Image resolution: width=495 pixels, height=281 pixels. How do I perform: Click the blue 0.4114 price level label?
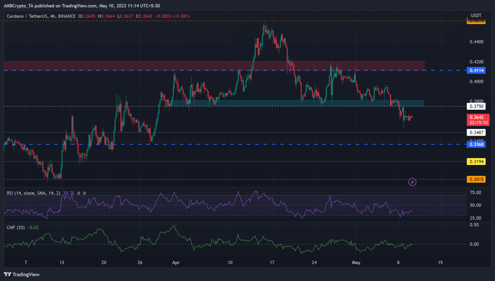tap(476, 70)
